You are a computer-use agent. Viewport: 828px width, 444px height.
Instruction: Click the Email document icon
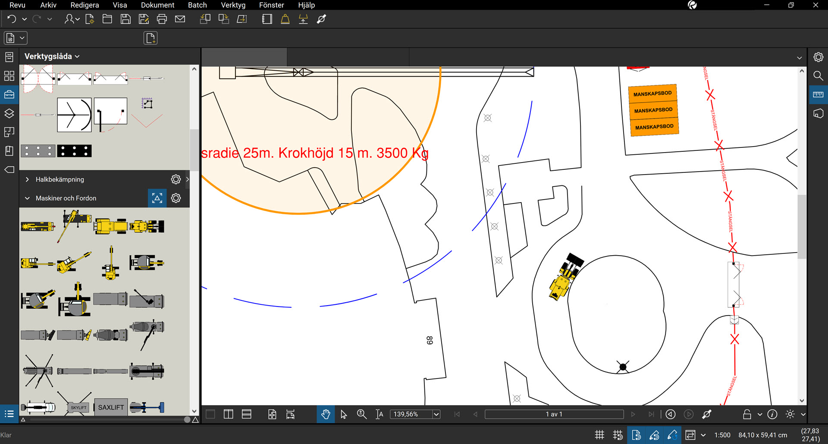[x=180, y=19]
